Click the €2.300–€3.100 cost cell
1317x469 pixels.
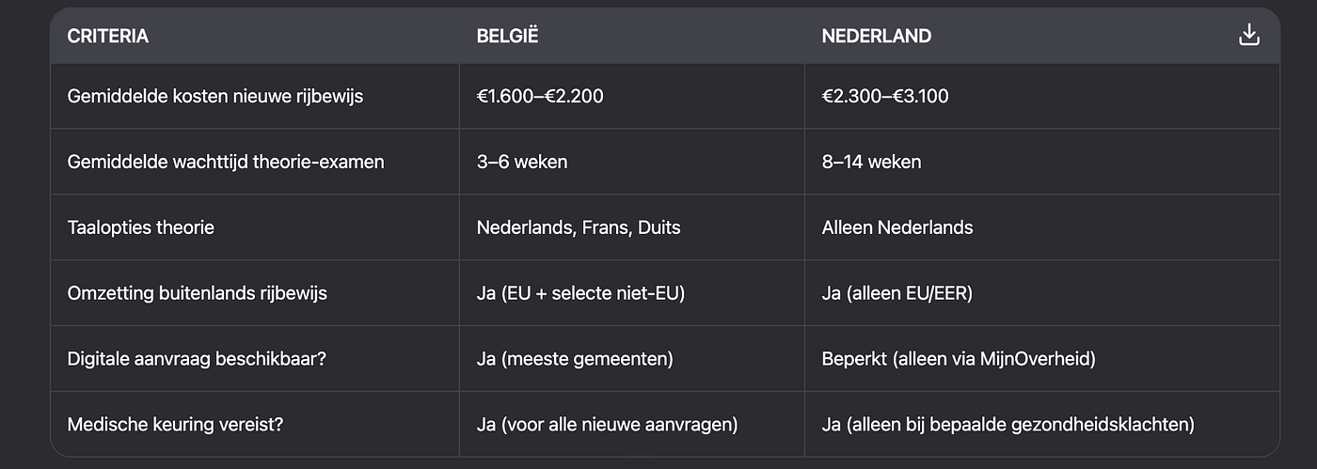click(885, 96)
